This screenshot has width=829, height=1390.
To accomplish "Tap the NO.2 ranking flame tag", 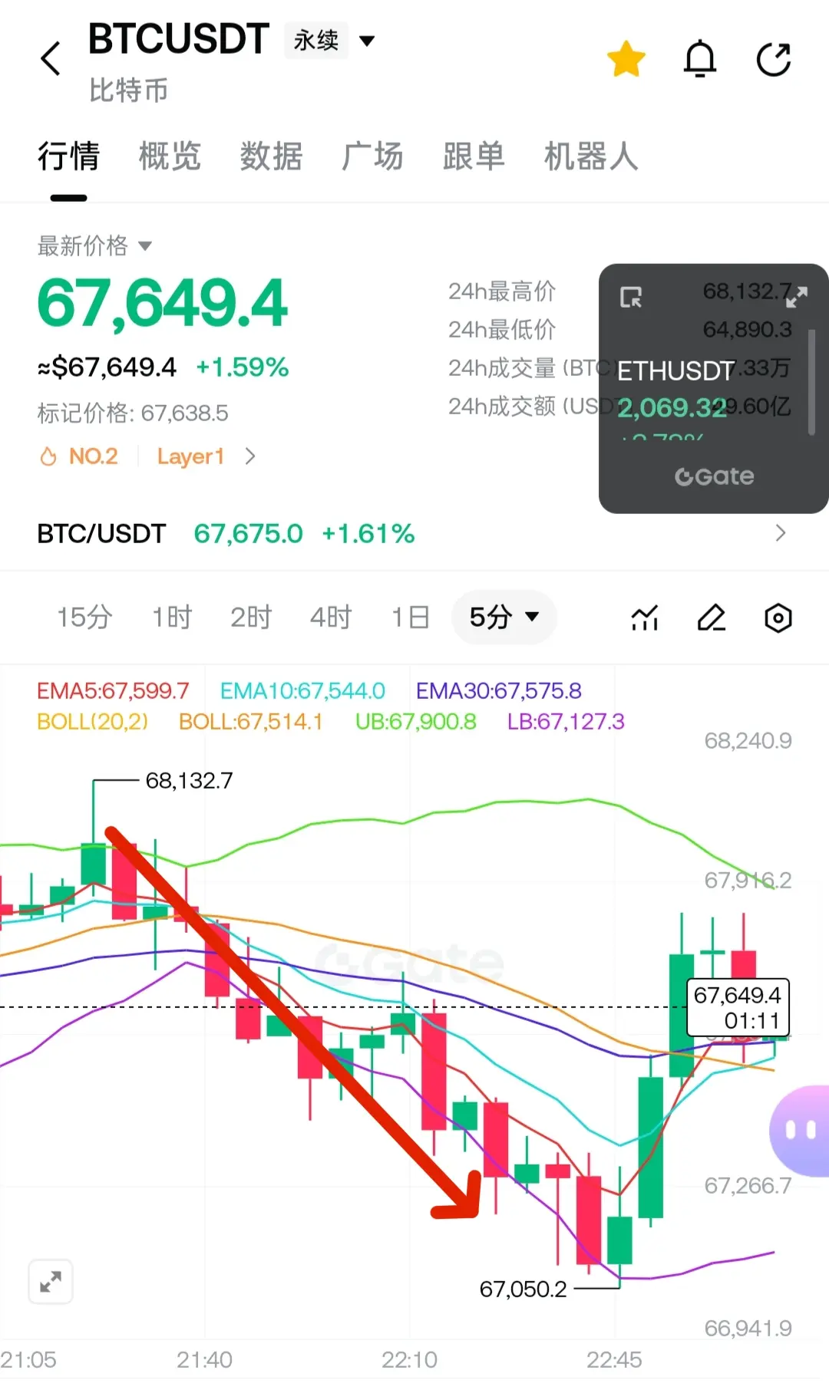I will point(78,456).
